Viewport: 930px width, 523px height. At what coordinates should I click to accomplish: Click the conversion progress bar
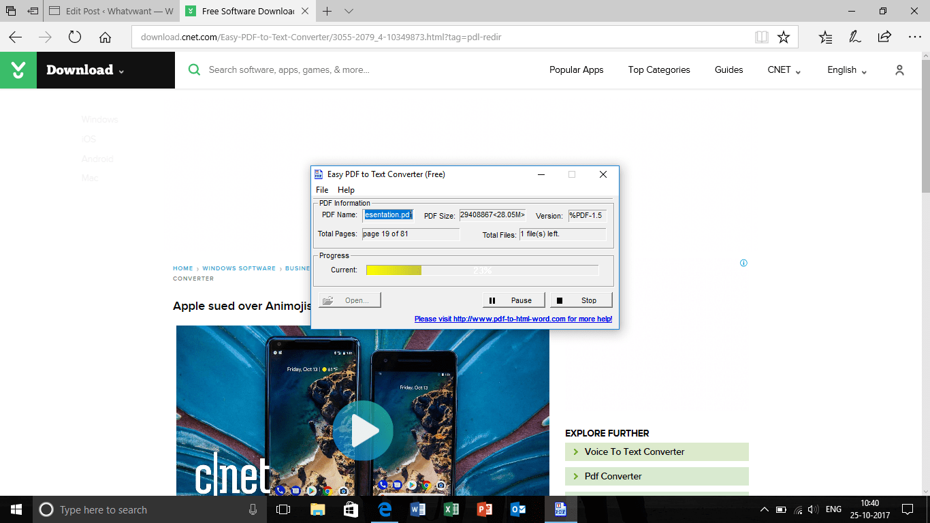[x=482, y=270]
